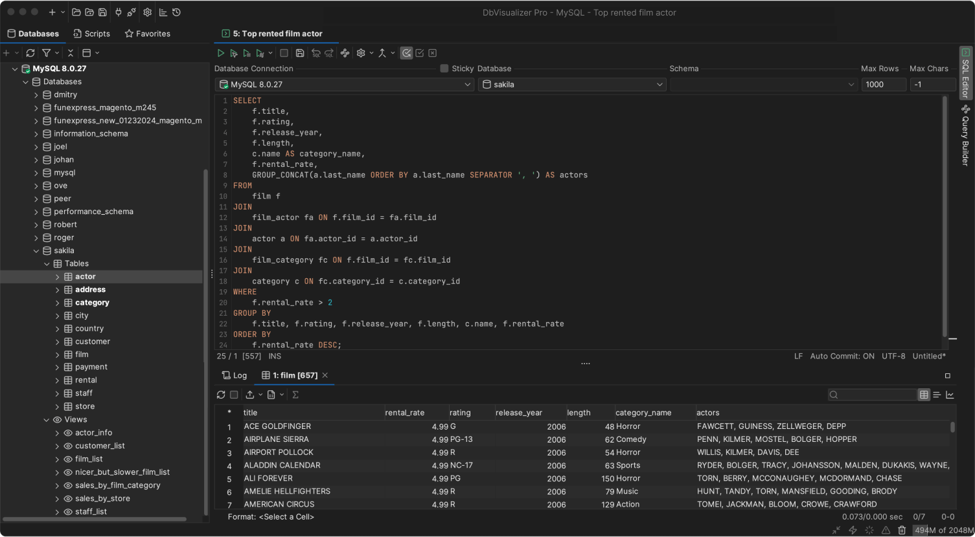
Task: Open the Schema dropdown
Action: click(764, 85)
